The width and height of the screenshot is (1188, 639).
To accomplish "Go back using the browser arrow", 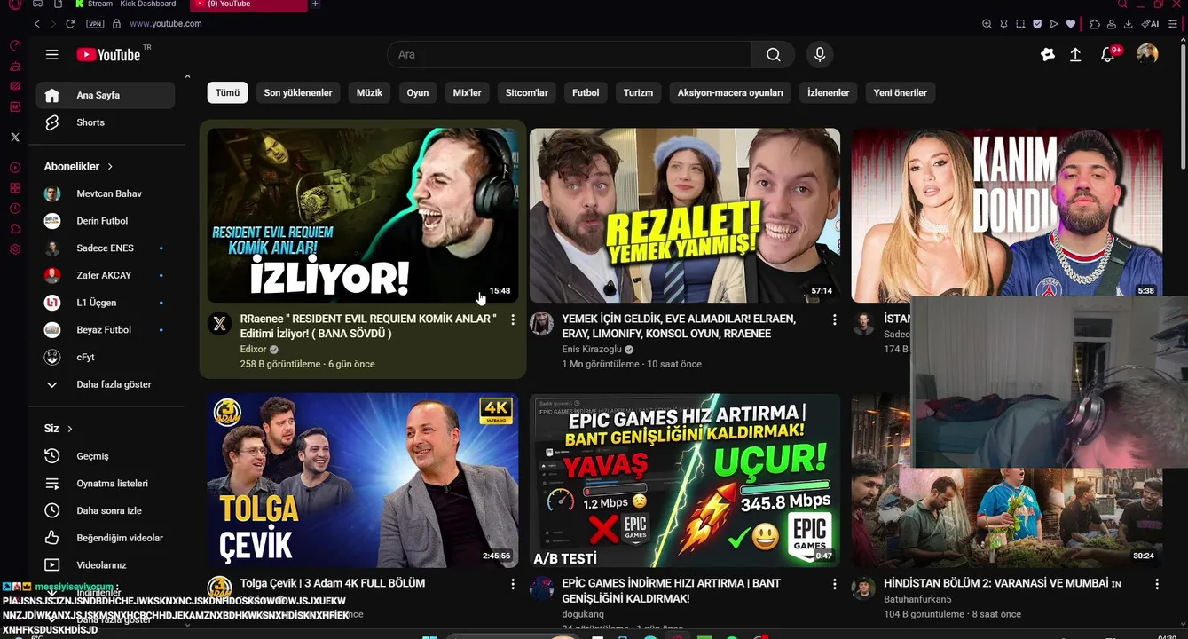I will [36, 24].
